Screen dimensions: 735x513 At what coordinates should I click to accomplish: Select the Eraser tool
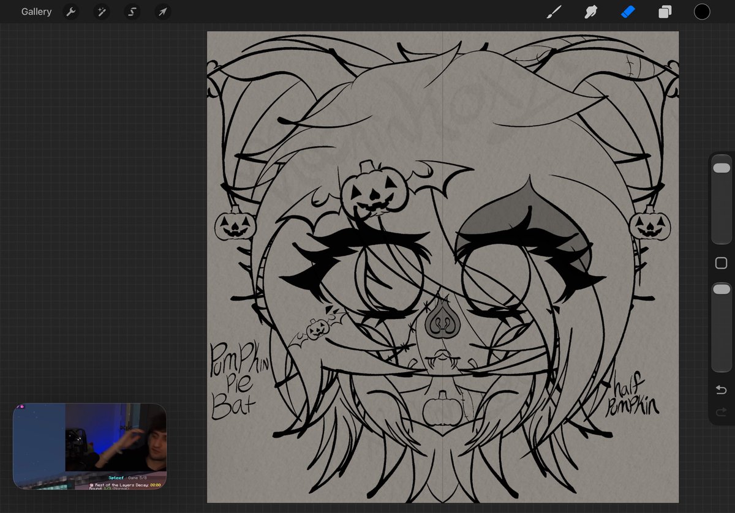coord(628,12)
